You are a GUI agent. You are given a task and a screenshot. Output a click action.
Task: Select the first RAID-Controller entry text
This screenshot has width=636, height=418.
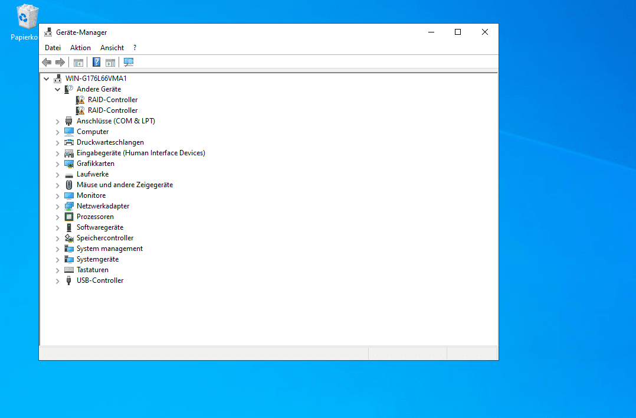coord(113,100)
